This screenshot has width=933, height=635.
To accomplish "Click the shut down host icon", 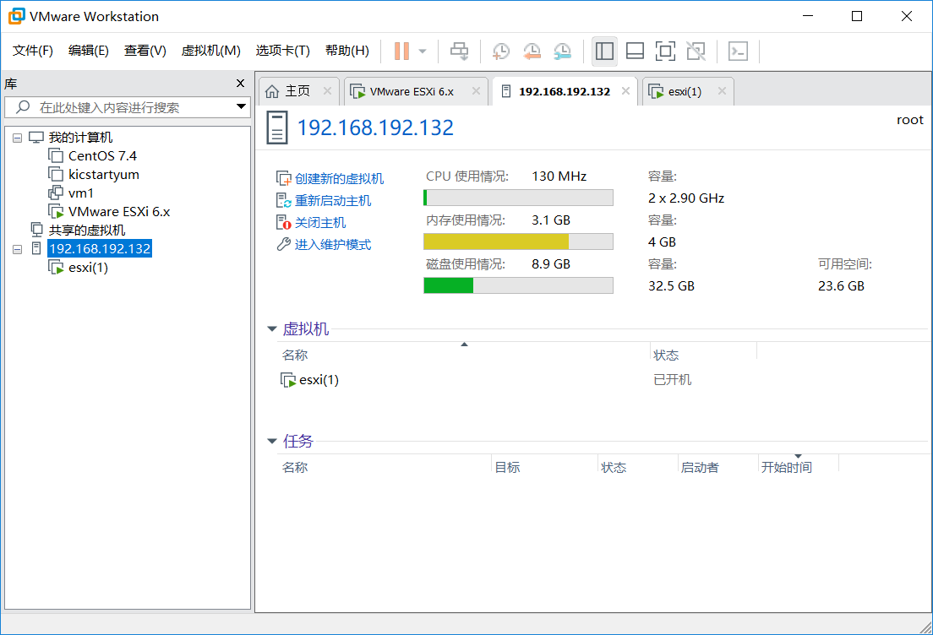I will point(284,222).
